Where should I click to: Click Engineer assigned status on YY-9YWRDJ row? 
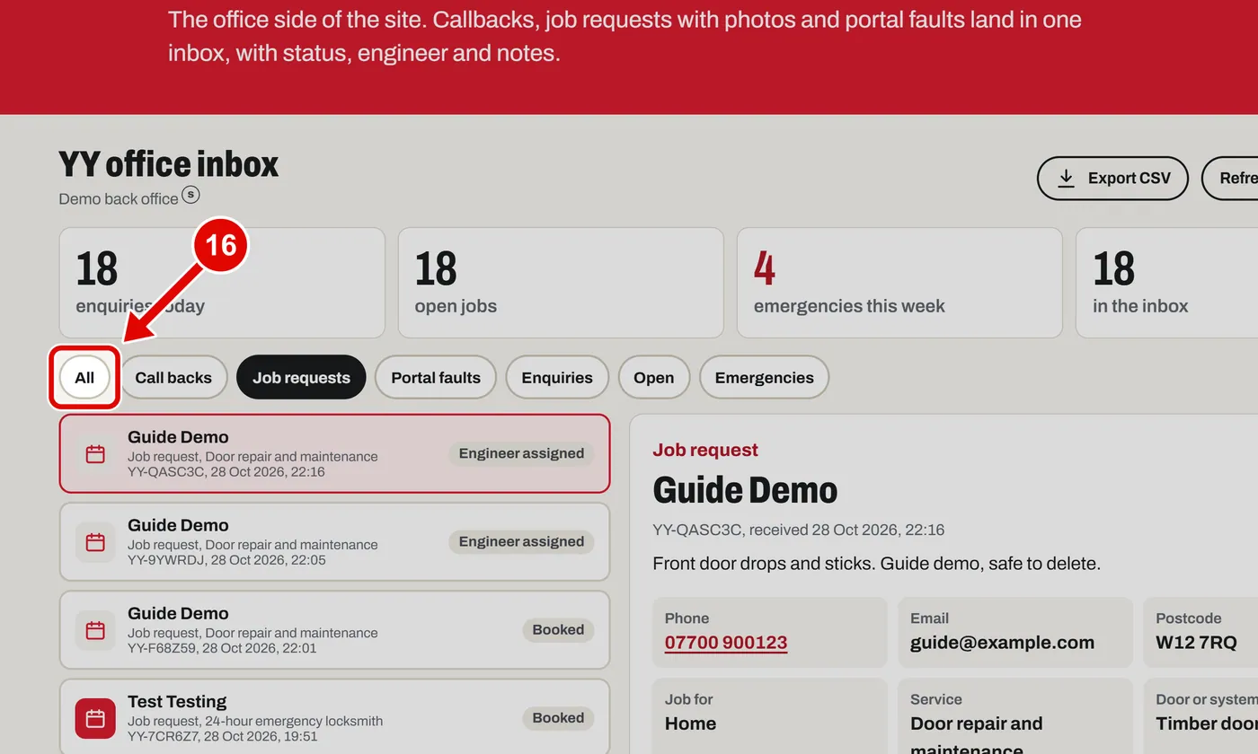click(x=521, y=542)
